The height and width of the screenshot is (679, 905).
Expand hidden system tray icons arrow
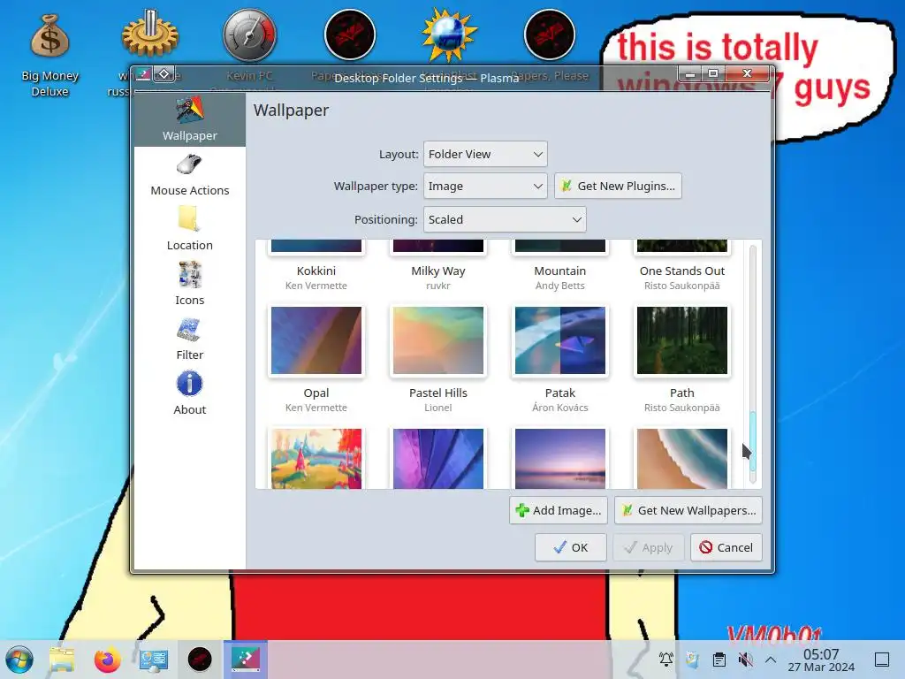771,660
